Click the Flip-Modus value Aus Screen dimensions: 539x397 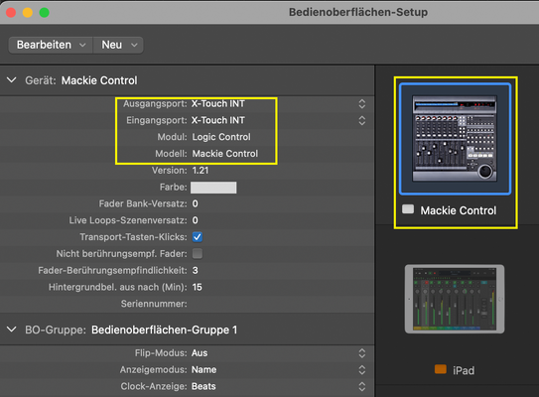pos(200,353)
